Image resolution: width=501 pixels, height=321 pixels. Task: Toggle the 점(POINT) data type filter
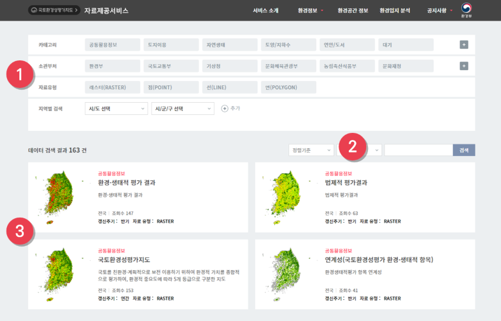pyautogui.click(x=171, y=87)
